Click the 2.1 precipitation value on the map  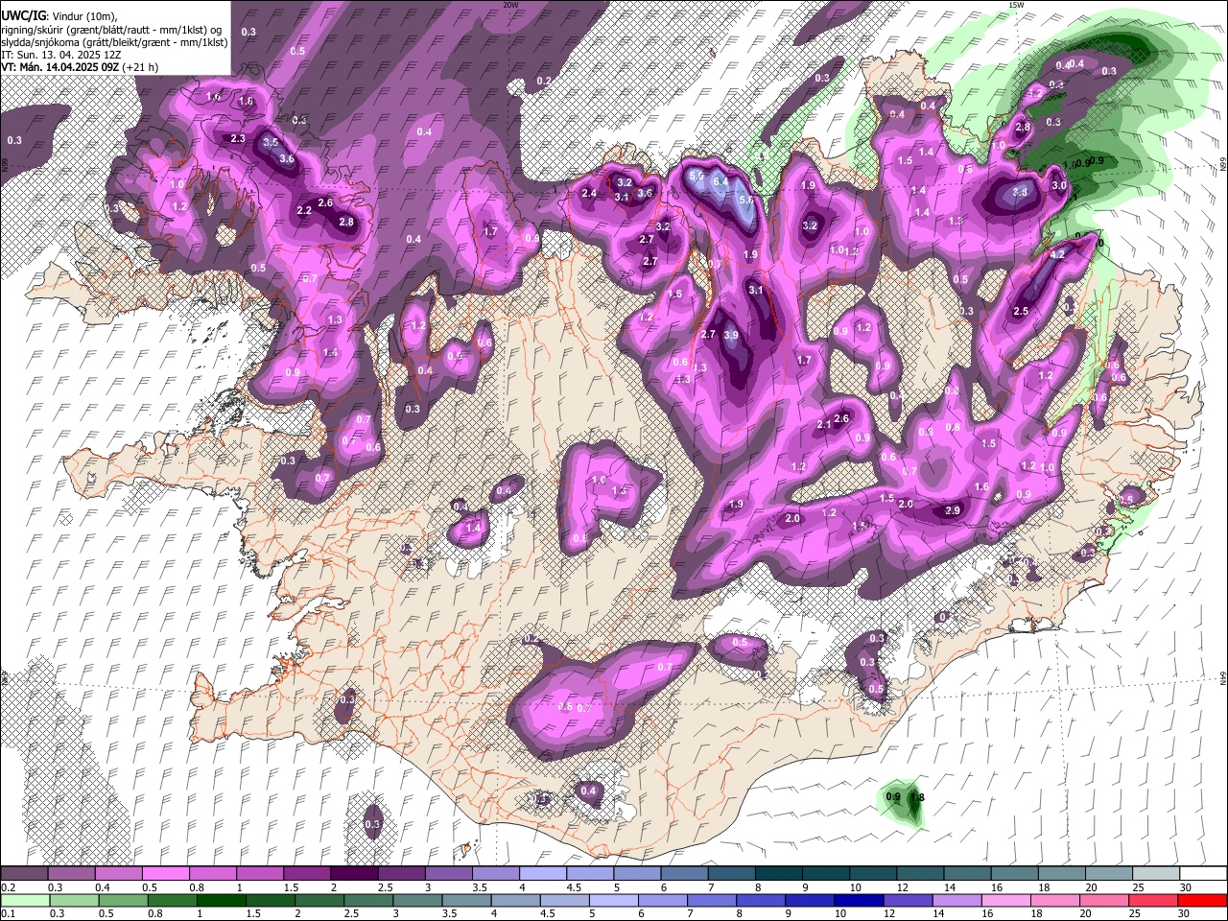click(823, 425)
